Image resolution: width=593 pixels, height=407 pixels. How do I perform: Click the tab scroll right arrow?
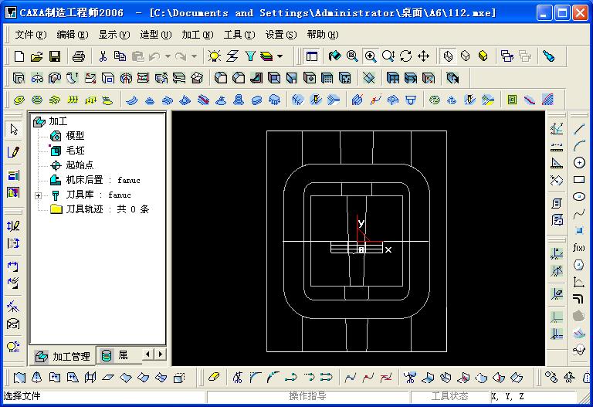[161, 354]
